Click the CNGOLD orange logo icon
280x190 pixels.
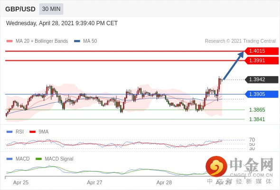click(x=216, y=166)
